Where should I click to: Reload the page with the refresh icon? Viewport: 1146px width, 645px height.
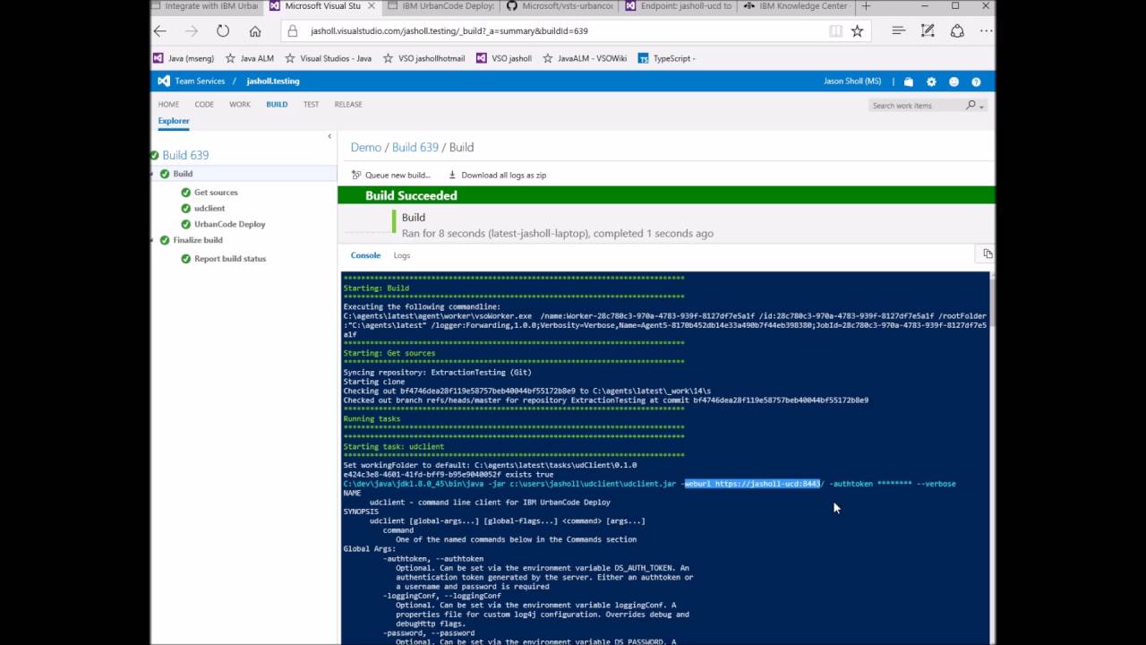[223, 31]
